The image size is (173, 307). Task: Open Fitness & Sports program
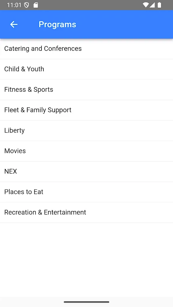coord(86,90)
